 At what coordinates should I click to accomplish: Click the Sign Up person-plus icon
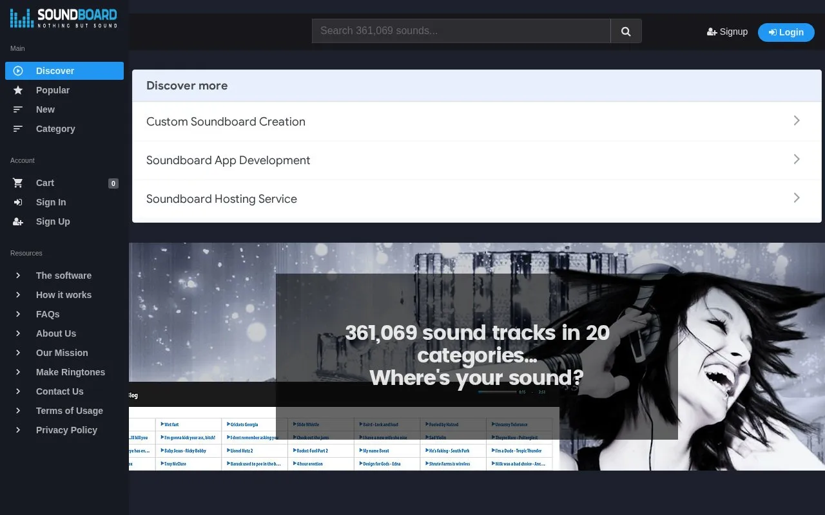[18, 221]
